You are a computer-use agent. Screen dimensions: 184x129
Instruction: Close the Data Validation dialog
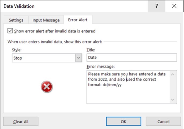(x=174, y=6)
